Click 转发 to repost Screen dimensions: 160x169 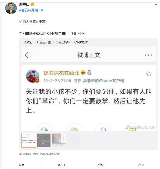coord(61,165)
